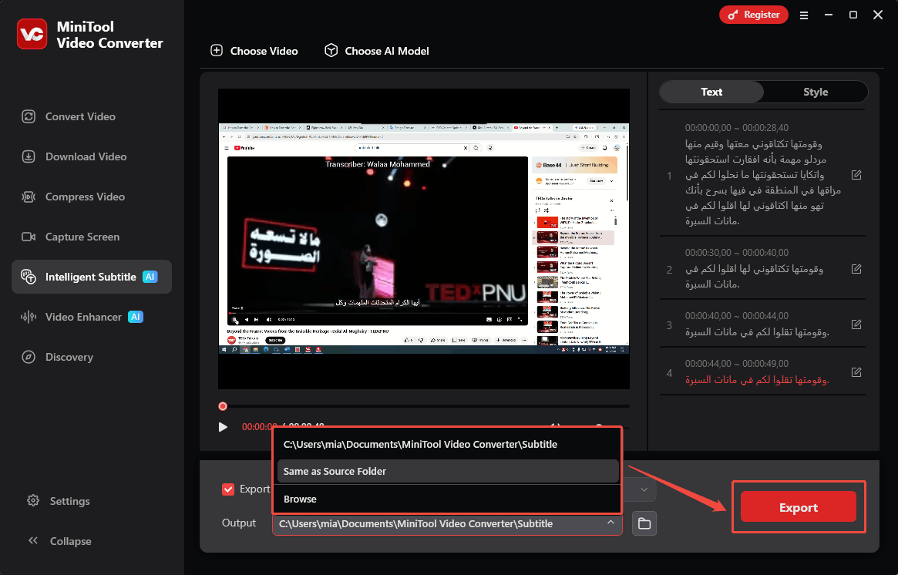Click the Register button

point(754,15)
